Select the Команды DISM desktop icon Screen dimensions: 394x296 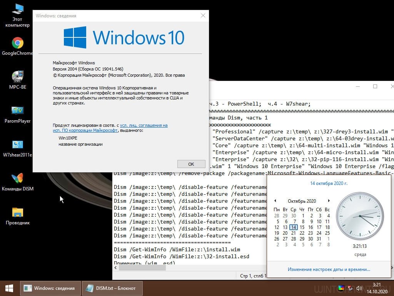point(17,179)
